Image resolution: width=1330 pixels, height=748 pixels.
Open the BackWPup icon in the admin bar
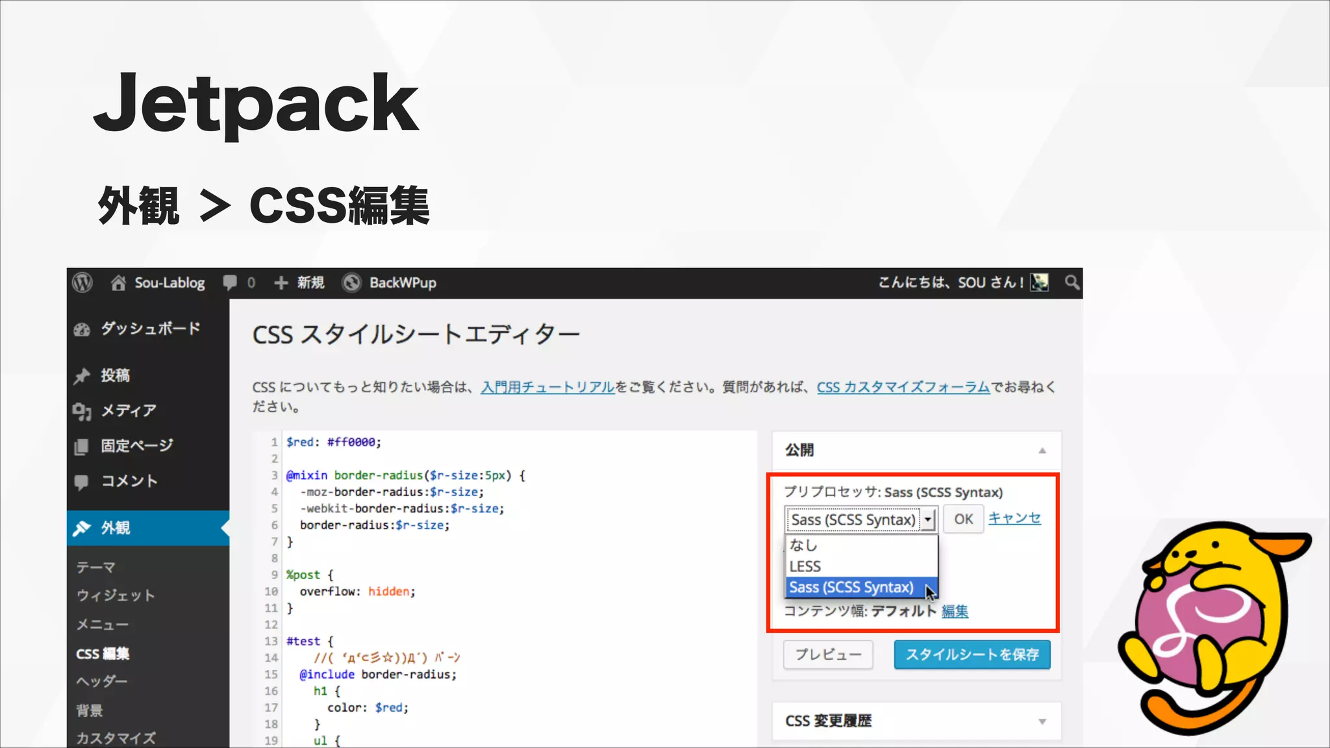pos(351,282)
